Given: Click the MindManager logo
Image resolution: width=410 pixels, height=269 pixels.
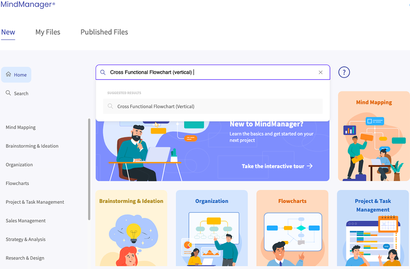Looking at the screenshot, I should [x=28, y=4].
